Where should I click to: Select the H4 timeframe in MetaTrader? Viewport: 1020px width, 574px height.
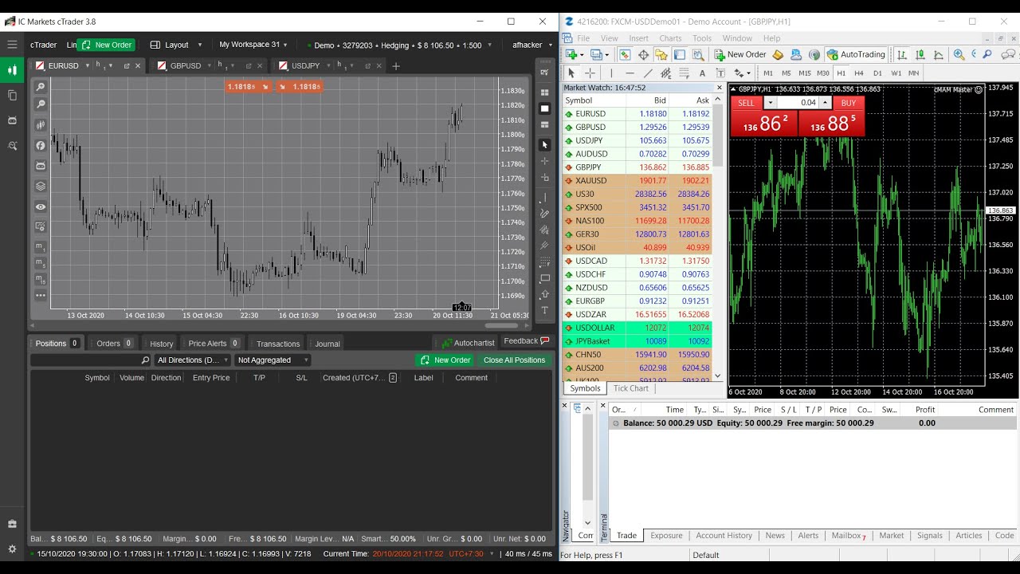(859, 73)
